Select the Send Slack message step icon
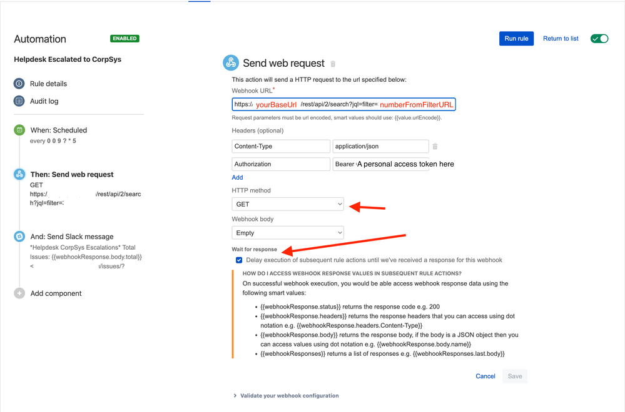 pos(19,237)
